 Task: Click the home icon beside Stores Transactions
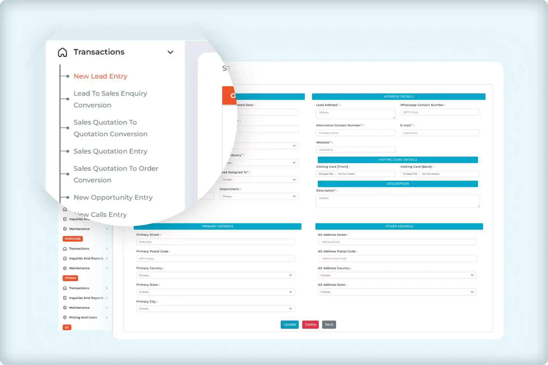pos(65,288)
